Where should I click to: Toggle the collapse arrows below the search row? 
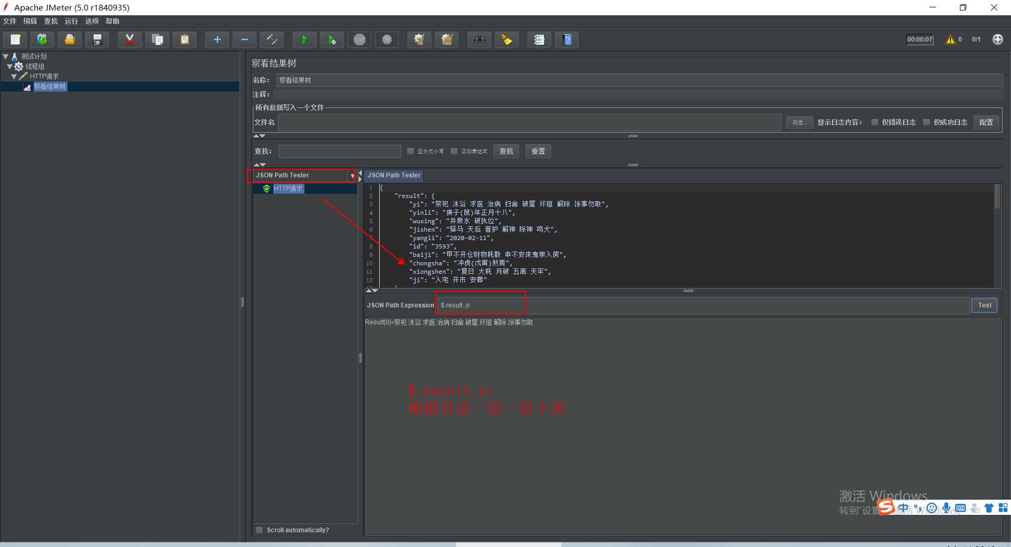coord(260,165)
